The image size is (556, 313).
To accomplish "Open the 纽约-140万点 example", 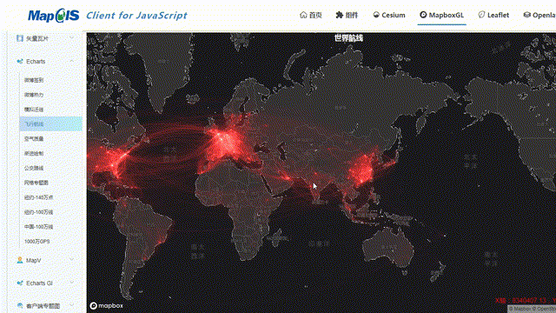I will 38,197.
